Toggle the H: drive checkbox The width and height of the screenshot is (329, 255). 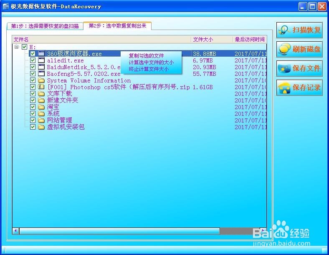tap(24, 47)
